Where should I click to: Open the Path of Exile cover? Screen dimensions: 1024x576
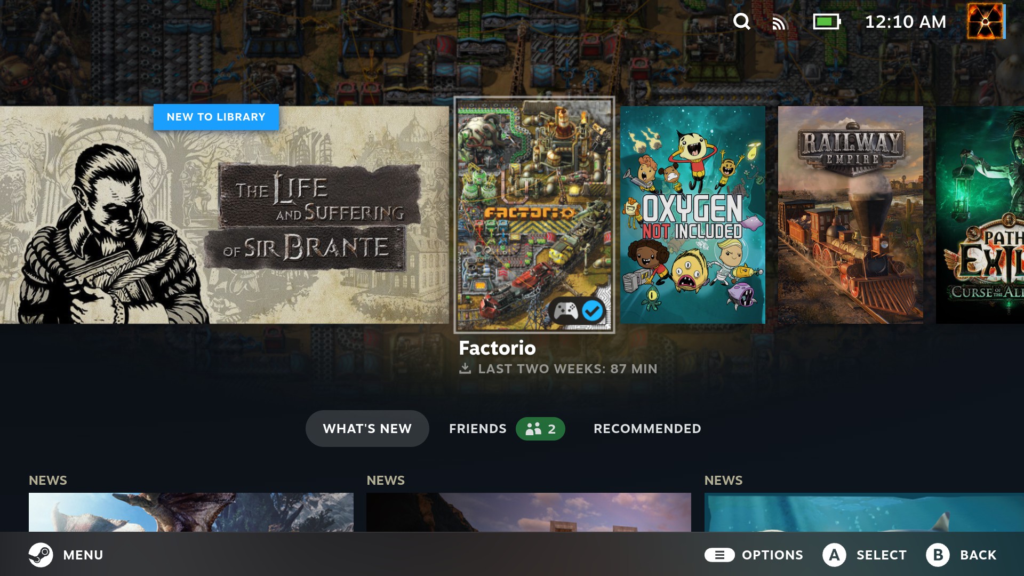[980, 215]
